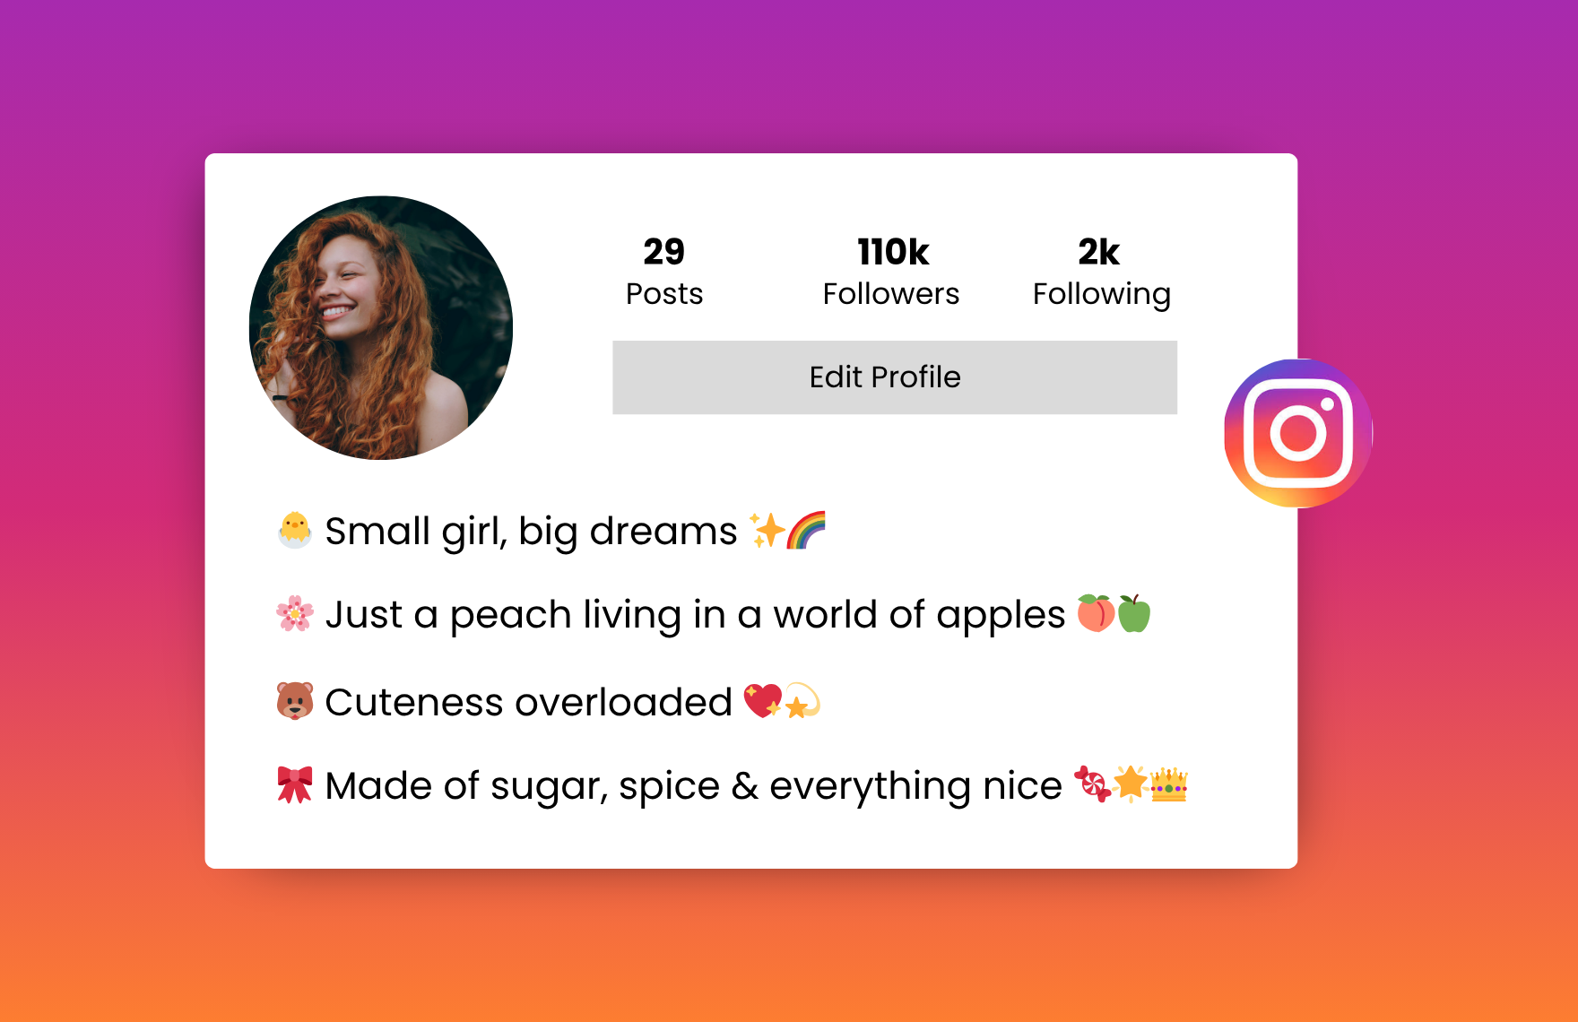The height and width of the screenshot is (1022, 1578).
Task: Click the green apple emoji
Action: pyautogui.click(x=1133, y=614)
